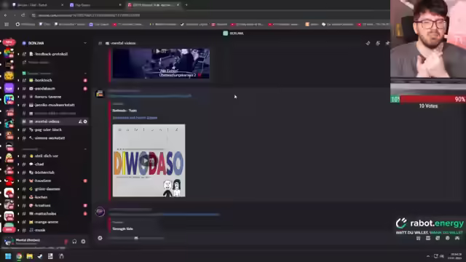Screen dimensions: 466x262
Task: Collapse the category above bonktoich channel
Action: tap(85, 73)
